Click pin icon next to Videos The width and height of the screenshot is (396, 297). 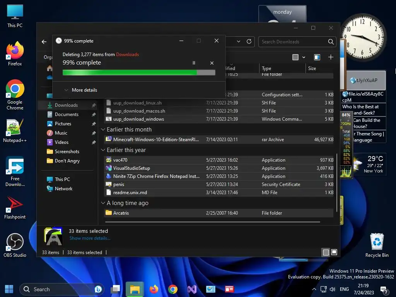click(x=94, y=142)
